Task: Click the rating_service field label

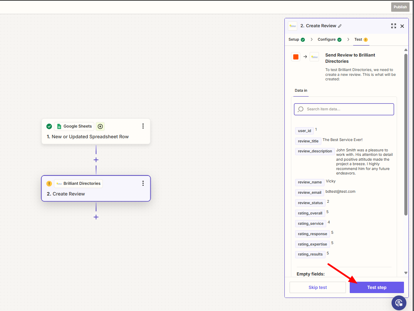Action: [310, 223]
